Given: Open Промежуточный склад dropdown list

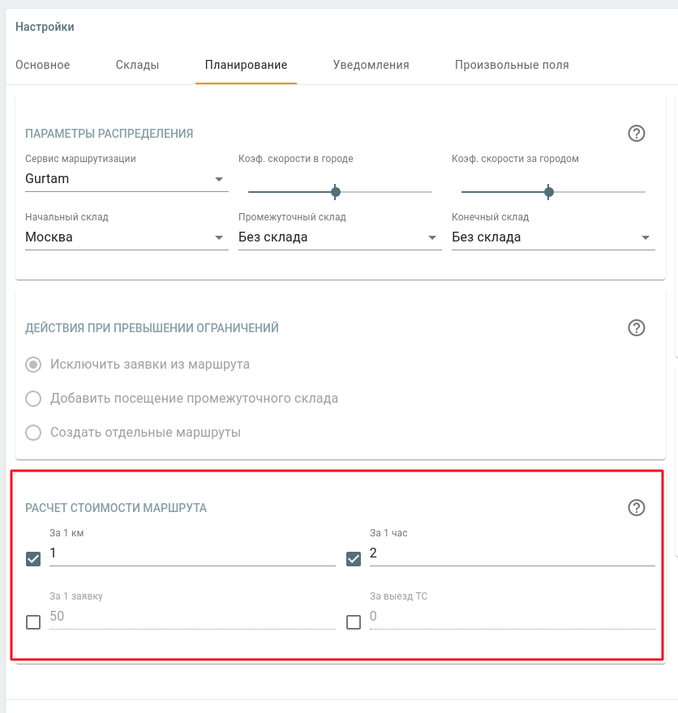Looking at the screenshot, I should pos(339,237).
